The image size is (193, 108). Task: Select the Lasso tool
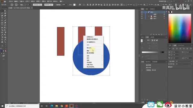pyautogui.click(x=5, y=13)
